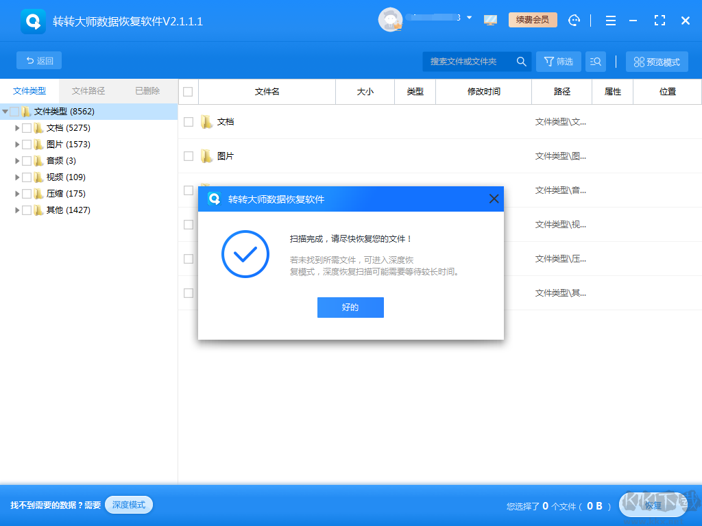This screenshot has height=526, width=702.
Task: Click the 文件类型\图... path cell
Action: [x=561, y=156]
